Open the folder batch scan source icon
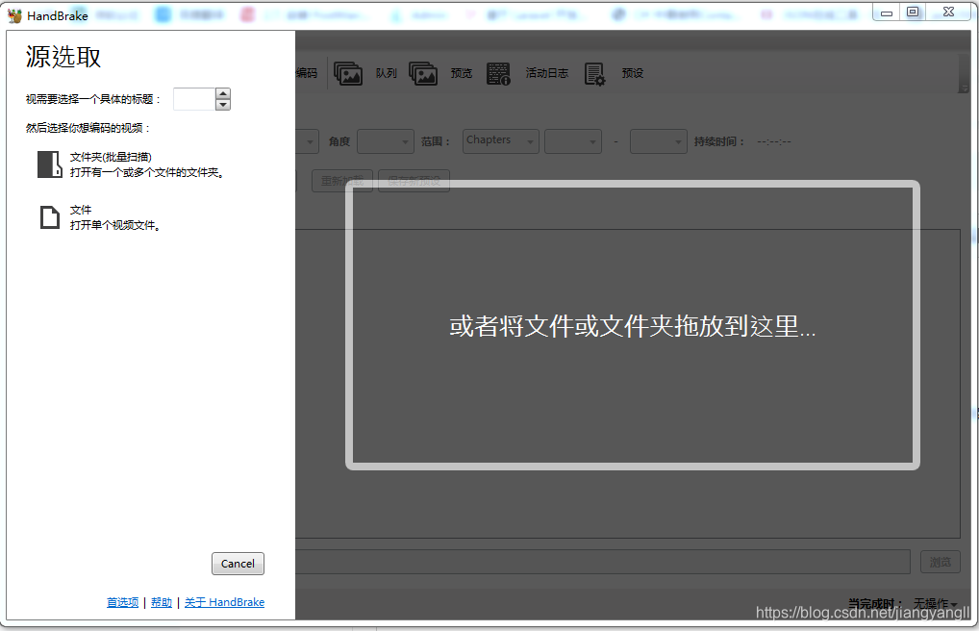Viewport: 979px width, 631px height. coord(49,164)
